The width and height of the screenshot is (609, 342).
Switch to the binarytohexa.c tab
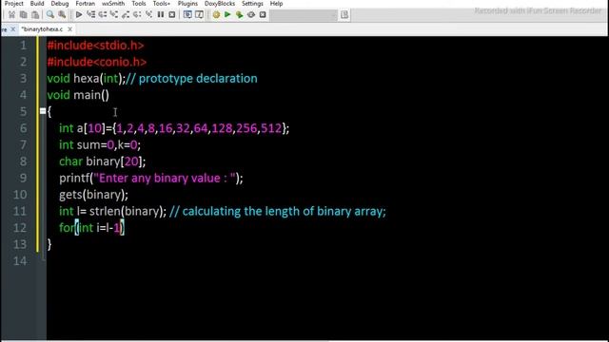tap(42, 29)
